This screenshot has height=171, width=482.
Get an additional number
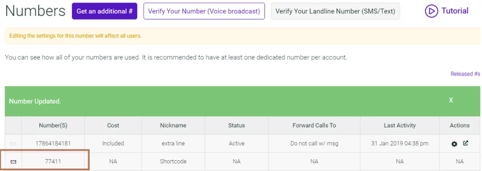point(104,11)
